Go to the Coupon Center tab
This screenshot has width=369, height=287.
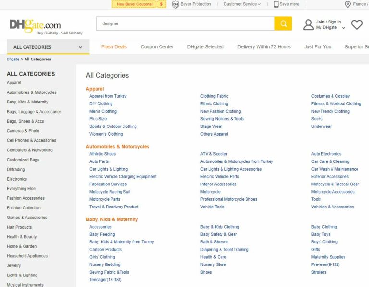(157, 47)
